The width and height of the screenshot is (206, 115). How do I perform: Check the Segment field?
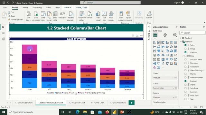(185, 92)
